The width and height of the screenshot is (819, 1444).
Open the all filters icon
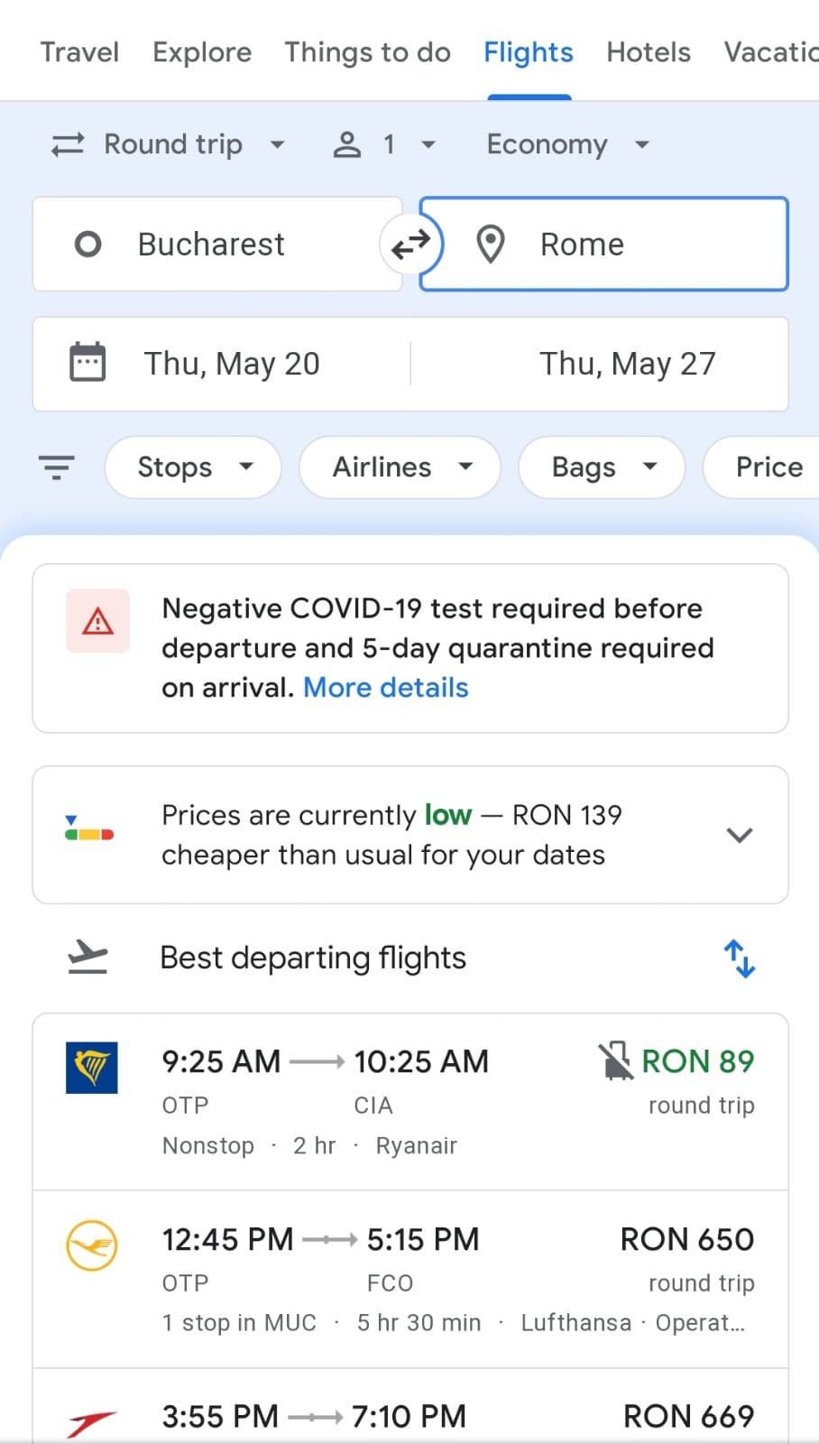(57, 467)
